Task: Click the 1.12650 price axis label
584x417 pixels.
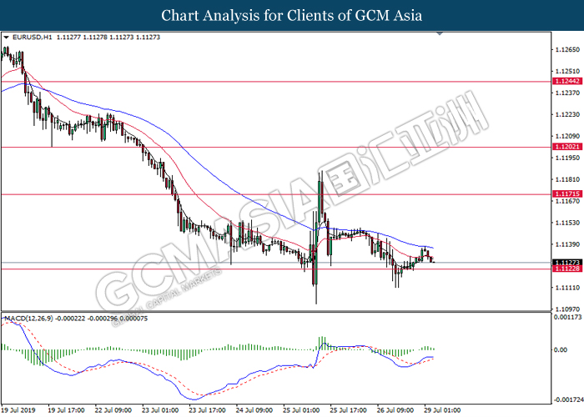Action: coord(567,49)
